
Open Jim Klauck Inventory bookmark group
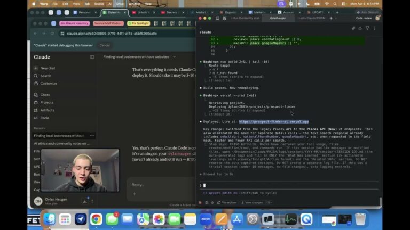coord(75,23)
